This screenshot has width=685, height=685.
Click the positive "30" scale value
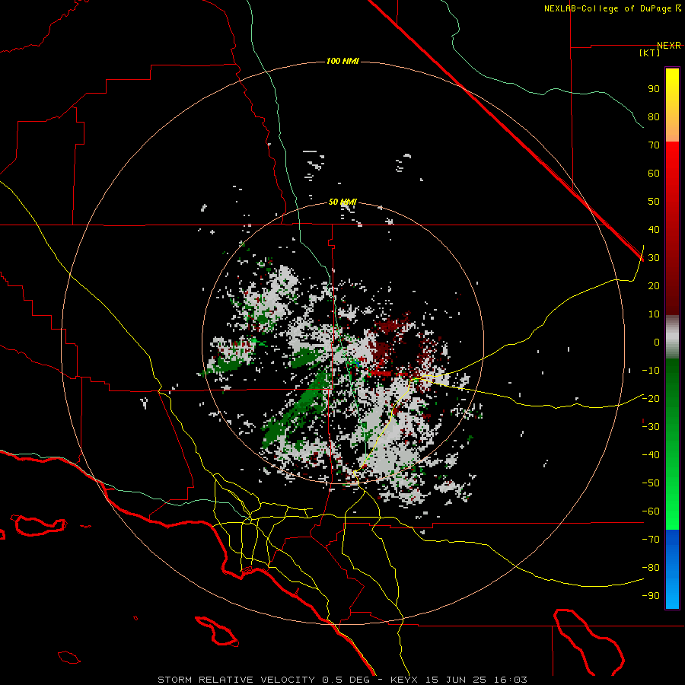(x=654, y=258)
